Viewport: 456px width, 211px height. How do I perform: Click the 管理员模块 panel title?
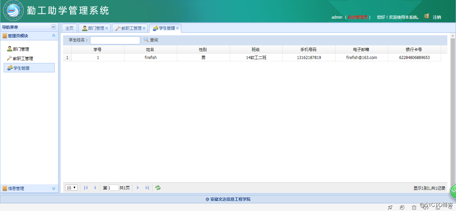18,36
